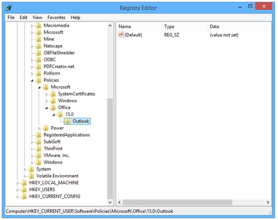
Task: Click the Macromedia folder icon
Action: (38, 25)
